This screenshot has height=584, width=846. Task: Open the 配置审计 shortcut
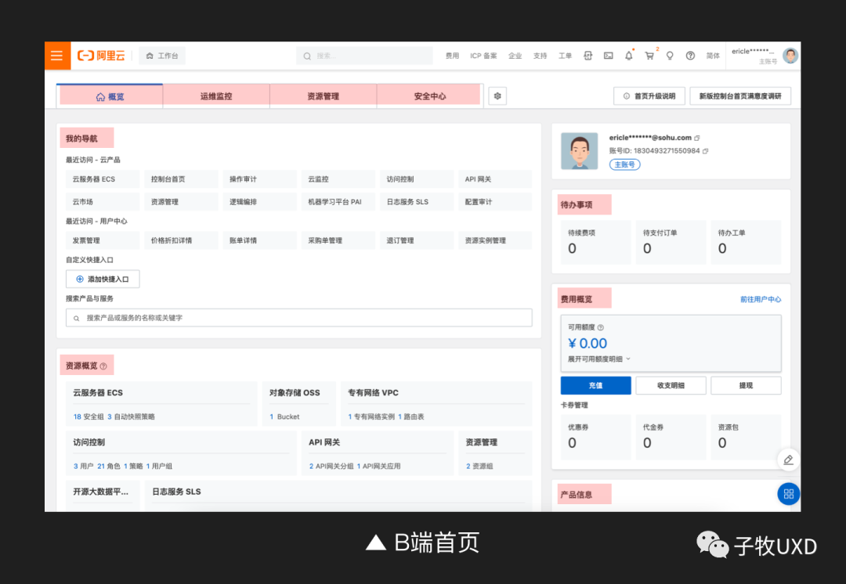[495, 202]
